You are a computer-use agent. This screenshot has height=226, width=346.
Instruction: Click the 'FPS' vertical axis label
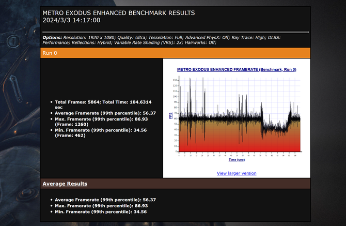tap(170, 115)
